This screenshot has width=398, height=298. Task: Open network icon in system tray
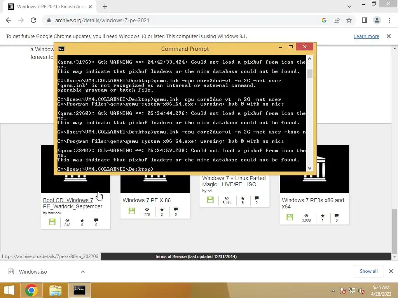[x=352, y=291]
